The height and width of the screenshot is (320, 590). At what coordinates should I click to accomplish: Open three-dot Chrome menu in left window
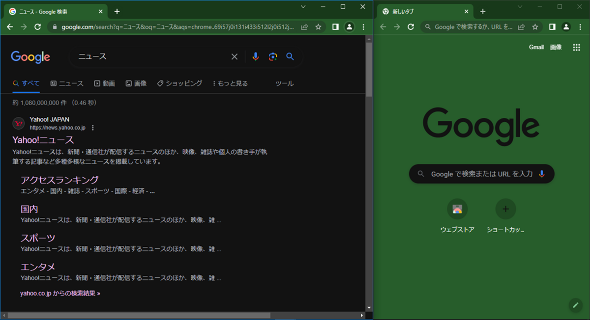point(363,27)
